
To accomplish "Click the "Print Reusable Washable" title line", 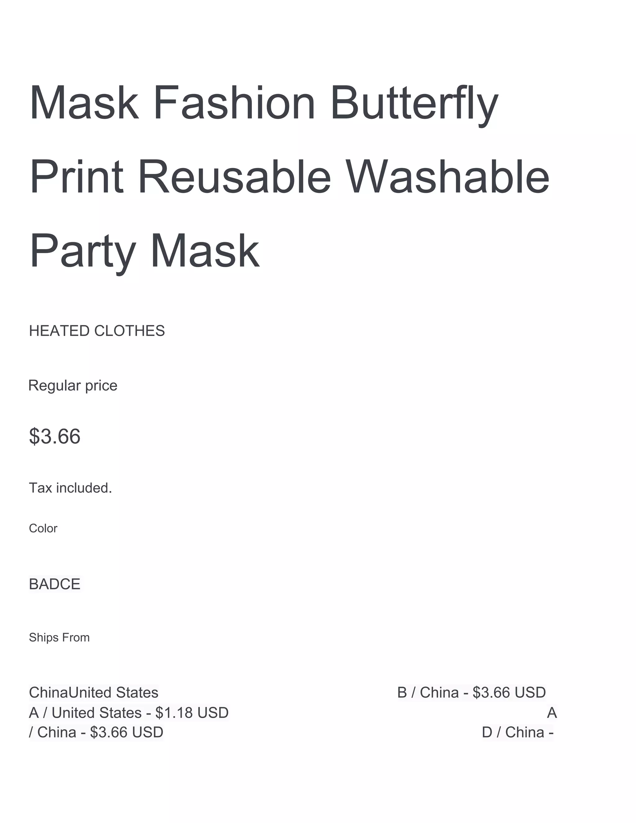I will click(289, 176).
